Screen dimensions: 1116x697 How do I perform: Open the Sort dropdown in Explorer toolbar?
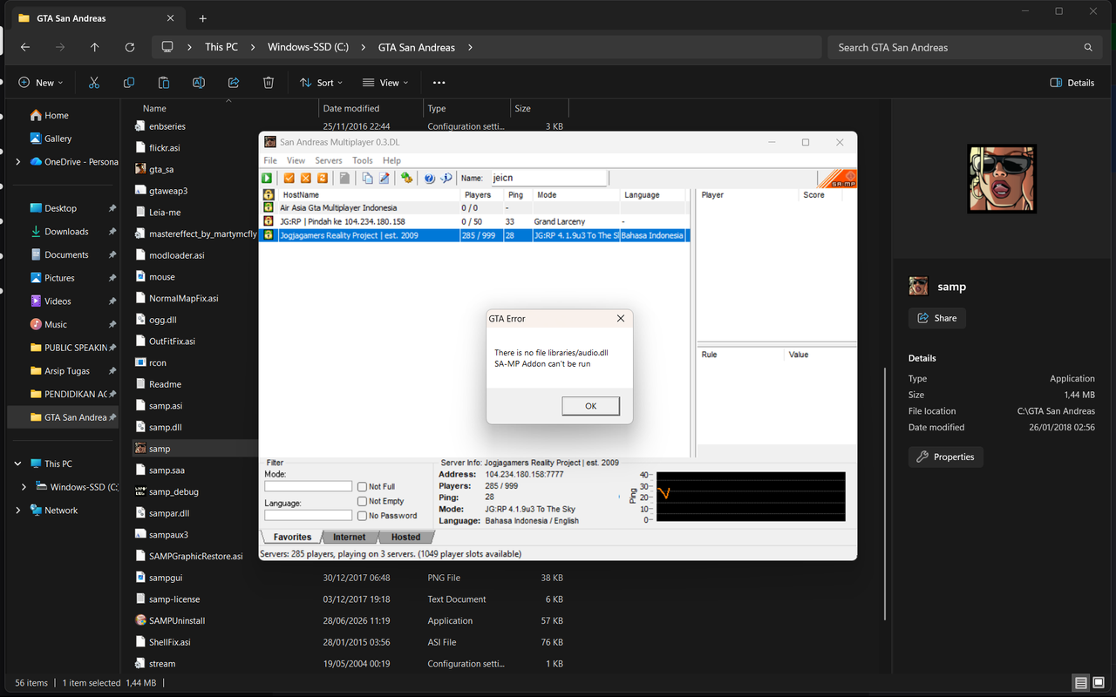[x=321, y=83]
